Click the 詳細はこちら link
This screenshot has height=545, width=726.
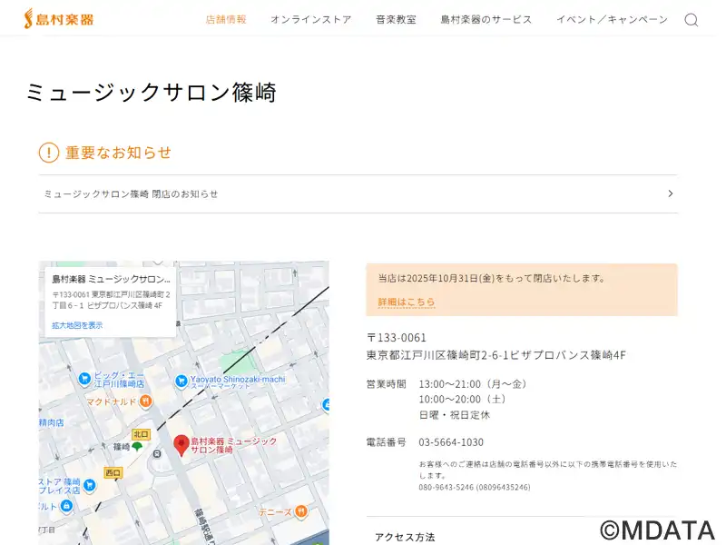click(407, 302)
